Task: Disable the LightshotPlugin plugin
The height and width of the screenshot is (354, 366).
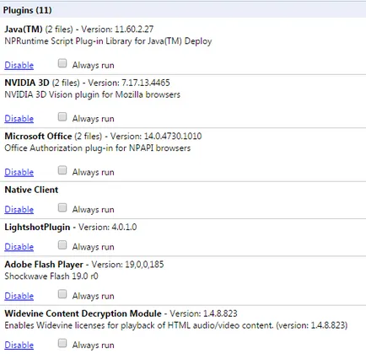Action: coord(19,247)
